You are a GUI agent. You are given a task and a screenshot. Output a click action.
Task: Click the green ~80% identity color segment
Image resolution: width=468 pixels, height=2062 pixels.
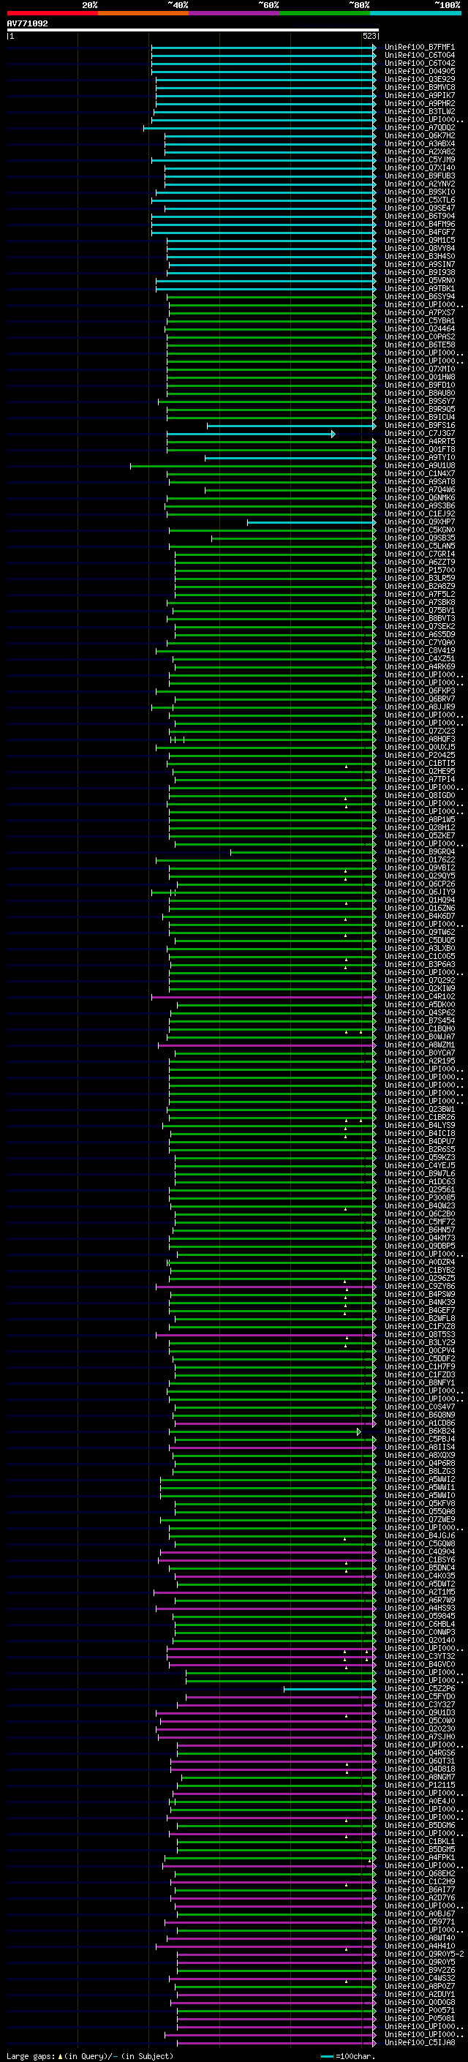coord(325,13)
